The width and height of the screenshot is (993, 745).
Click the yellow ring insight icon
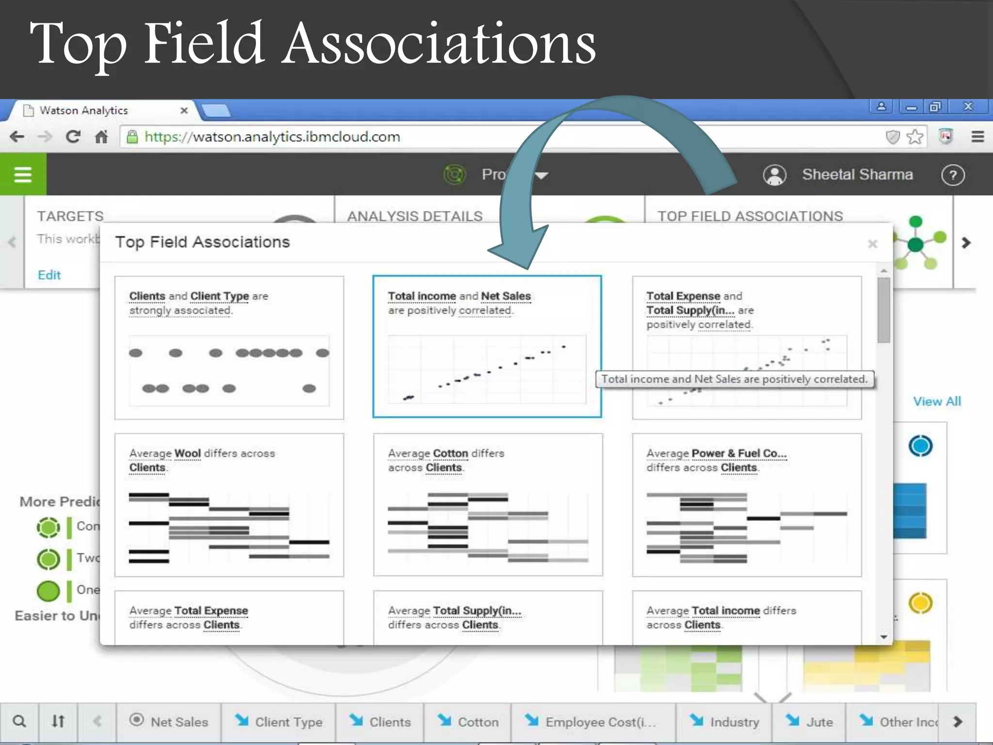[x=920, y=603]
